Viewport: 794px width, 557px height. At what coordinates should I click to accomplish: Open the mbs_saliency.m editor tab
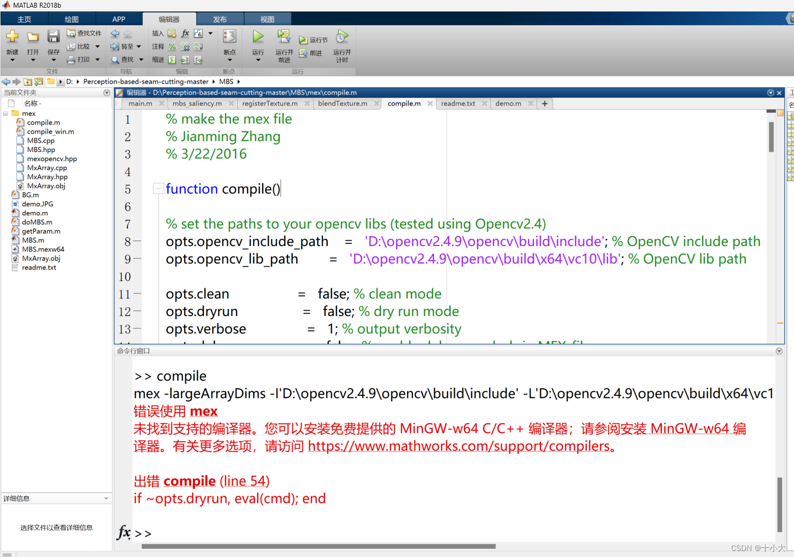[197, 103]
